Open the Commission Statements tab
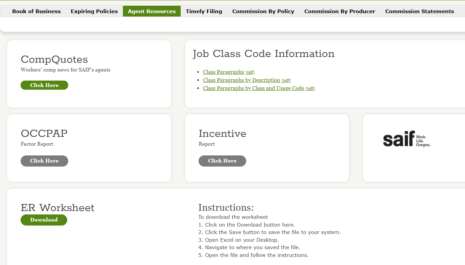This screenshot has height=265, width=465. [419, 11]
